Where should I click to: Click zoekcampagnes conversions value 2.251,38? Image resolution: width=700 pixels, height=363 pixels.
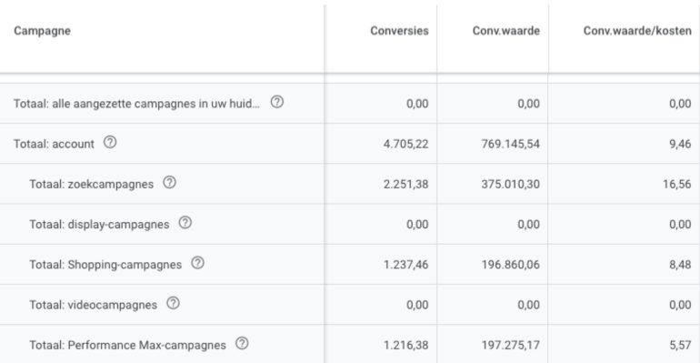405,185
